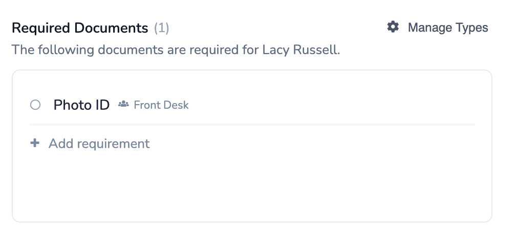517x245 pixels.
Task: Click empty space inside the requirements card
Action: [251, 189]
